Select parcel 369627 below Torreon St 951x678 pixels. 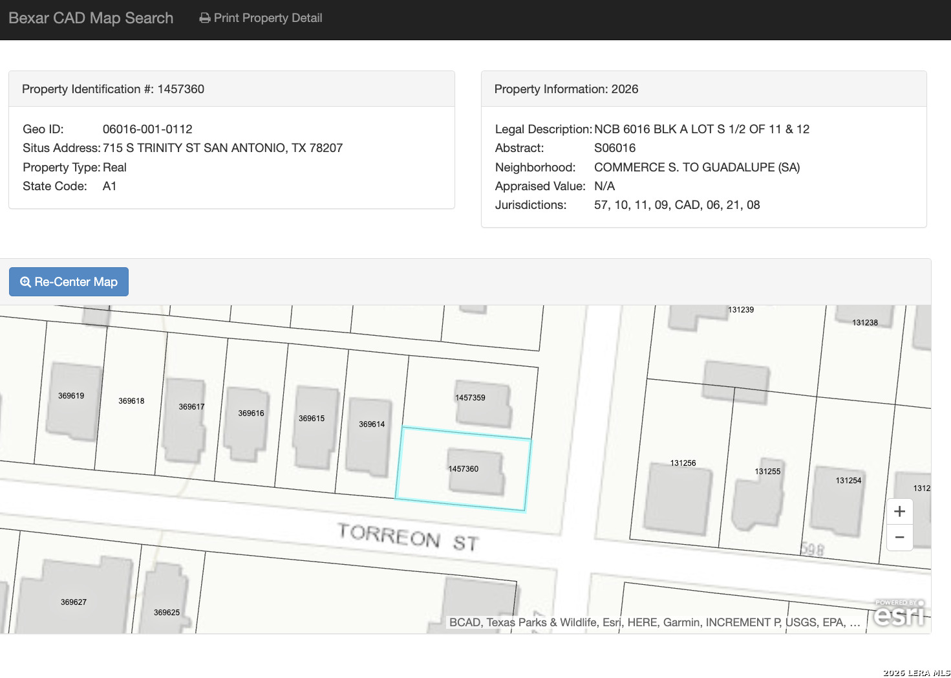[74, 602]
